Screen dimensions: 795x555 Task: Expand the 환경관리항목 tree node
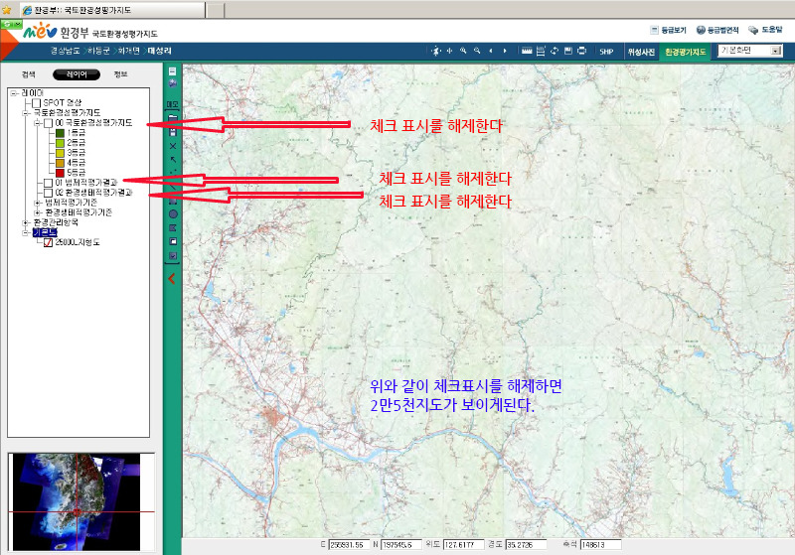(x=26, y=222)
